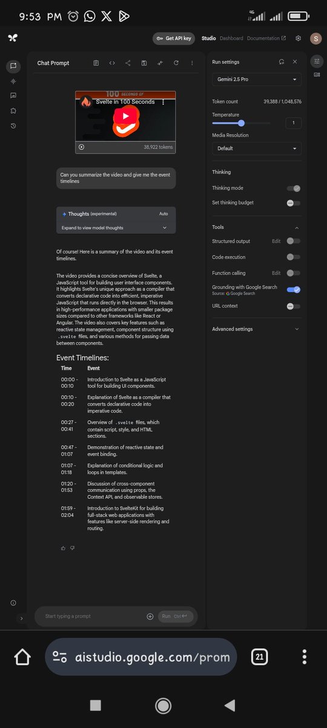Edit Function calling settings
The height and width of the screenshot is (728, 327).
click(x=276, y=273)
